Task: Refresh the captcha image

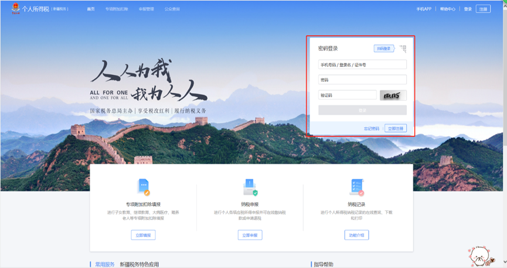Action: tap(393, 95)
